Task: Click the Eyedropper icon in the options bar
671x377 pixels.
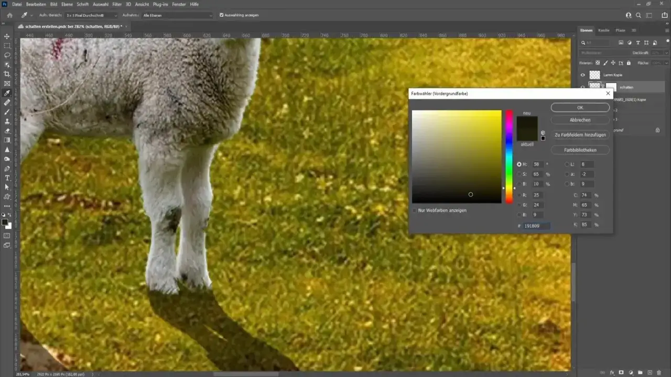Action: (x=25, y=15)
